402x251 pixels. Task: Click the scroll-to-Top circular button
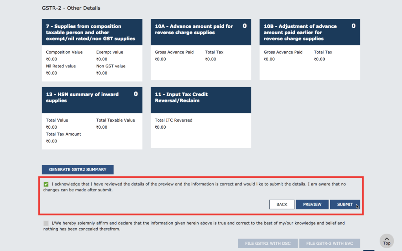[386, 240]
